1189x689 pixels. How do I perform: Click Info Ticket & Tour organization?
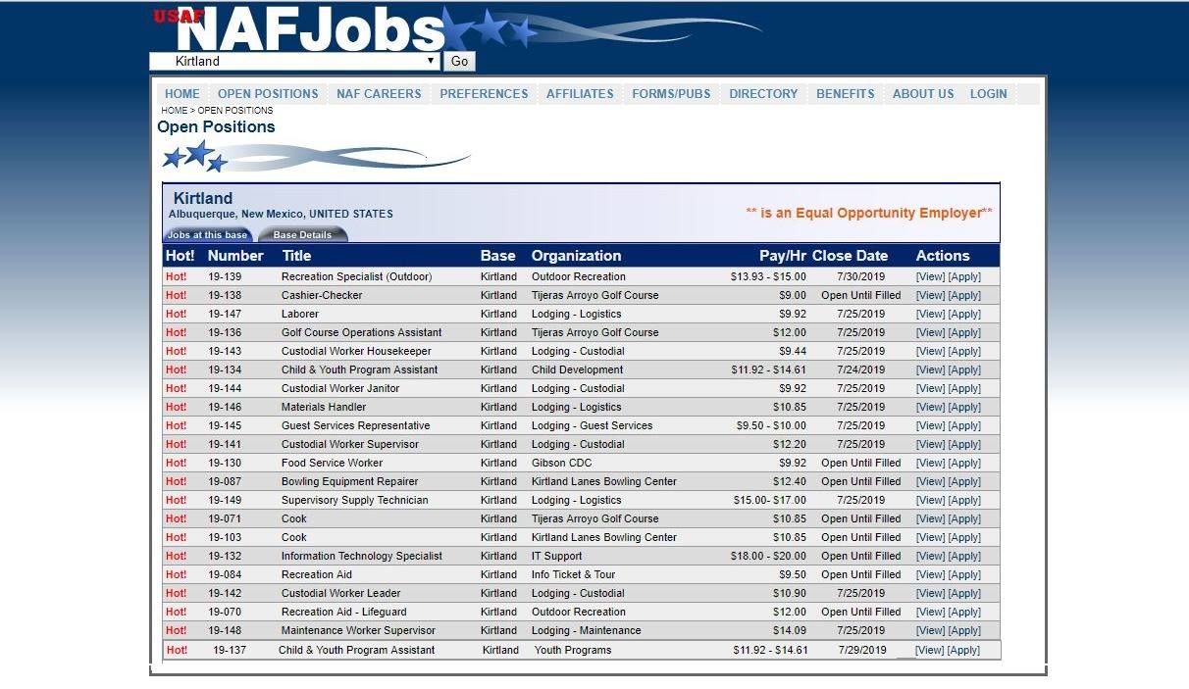coord(573,575)
